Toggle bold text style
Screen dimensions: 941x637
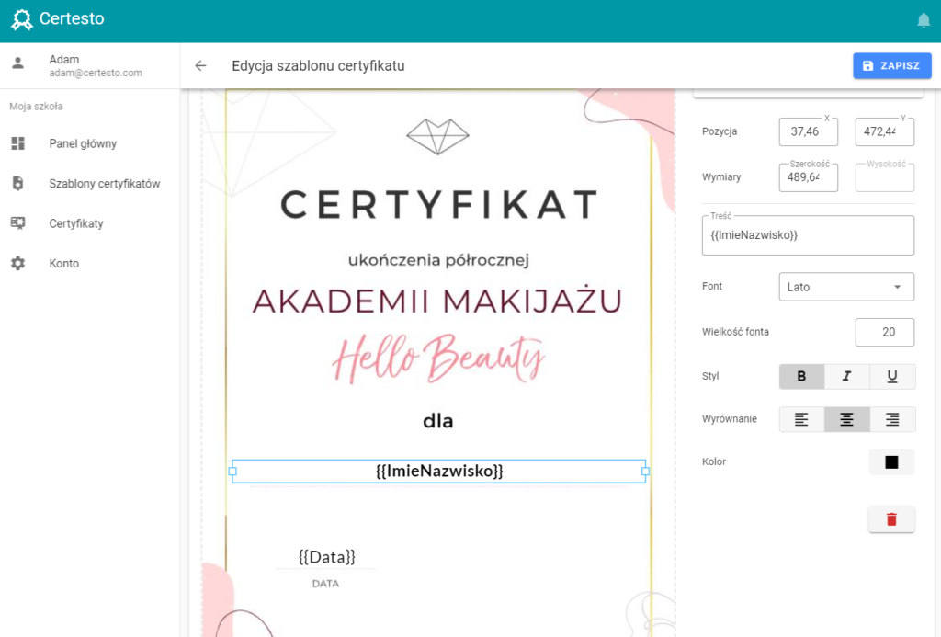tap(801, 377)
